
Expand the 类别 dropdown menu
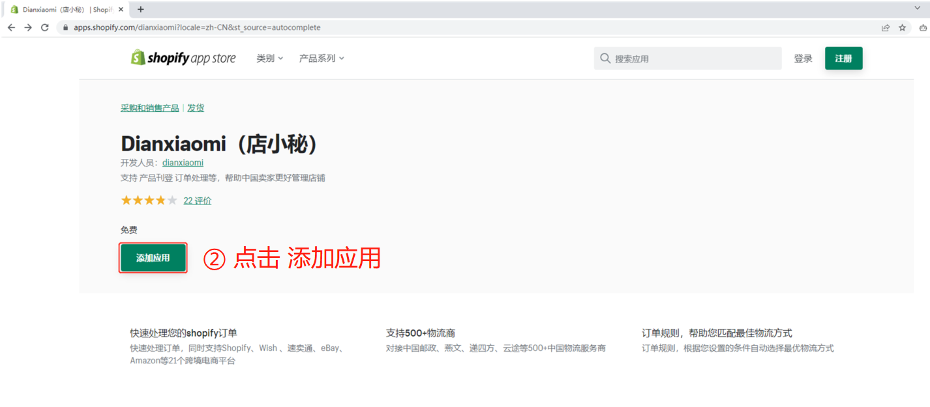tap(269, 58)
